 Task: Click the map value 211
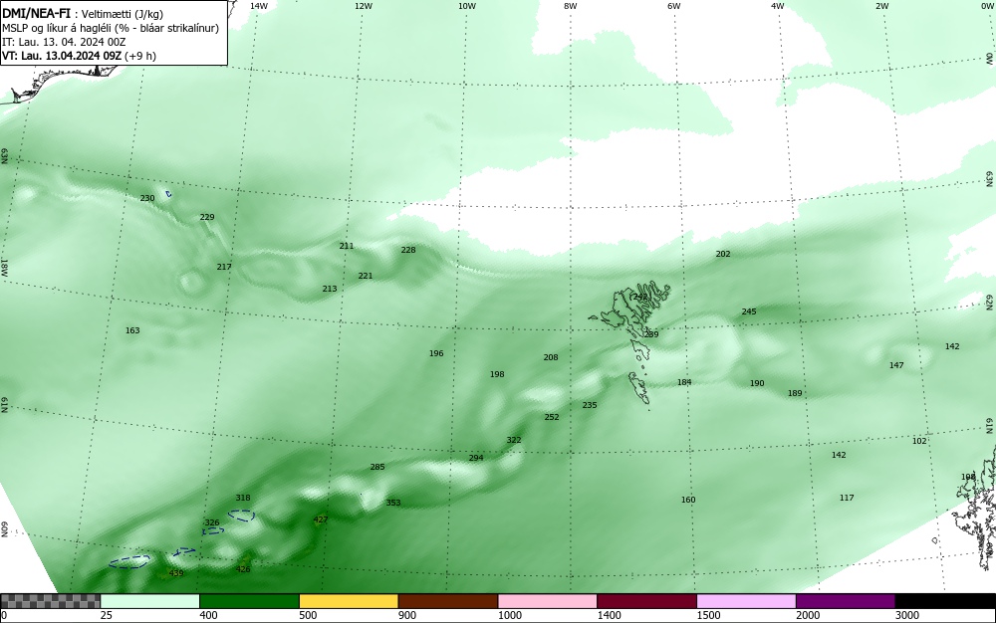(x=347, y=246)
